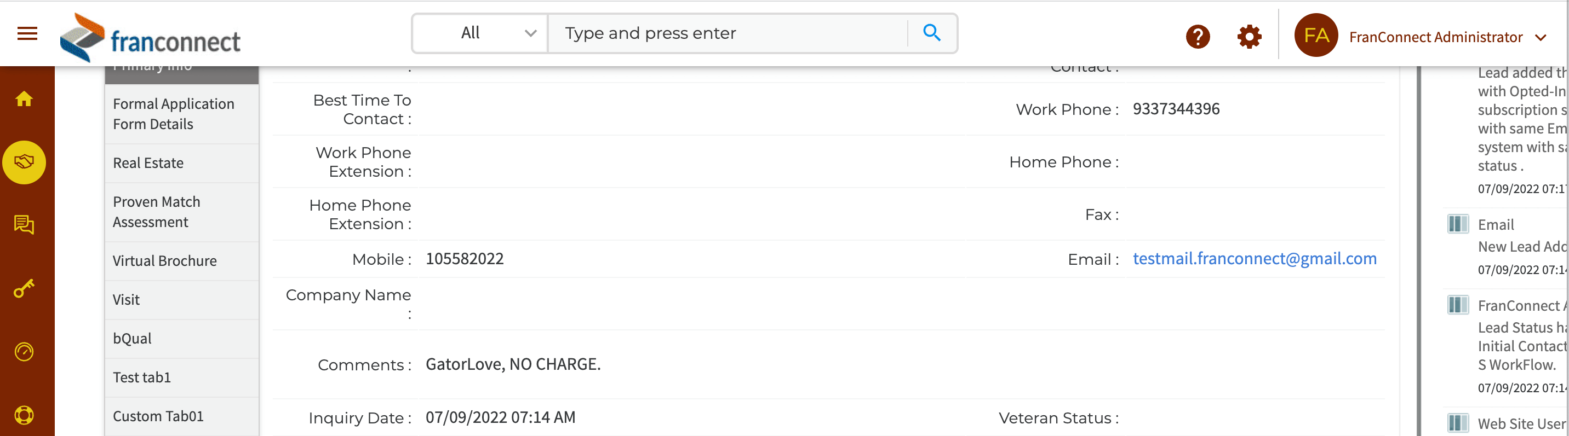Click the search magnifier button
This screenshot has width=1569, height=436.
point(931,33)
